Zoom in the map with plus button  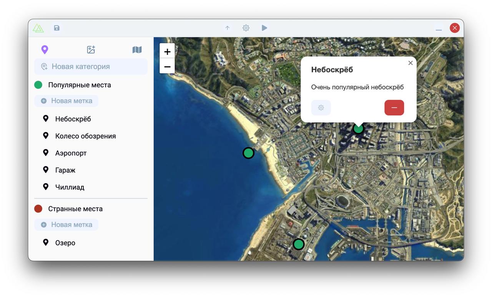167,51
